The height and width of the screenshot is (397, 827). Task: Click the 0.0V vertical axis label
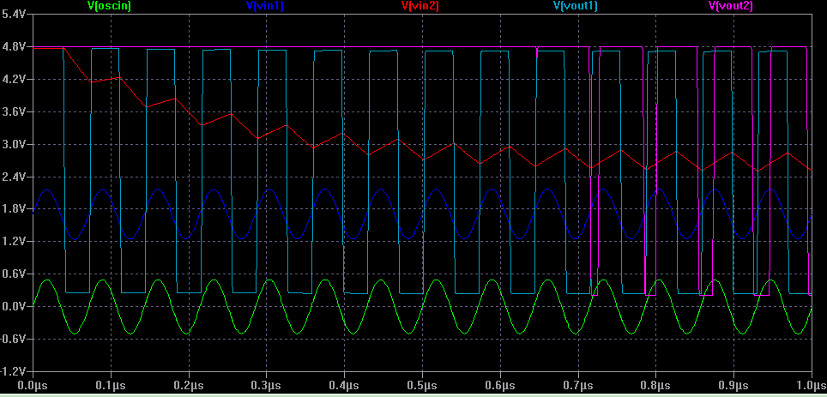[14, 306]
